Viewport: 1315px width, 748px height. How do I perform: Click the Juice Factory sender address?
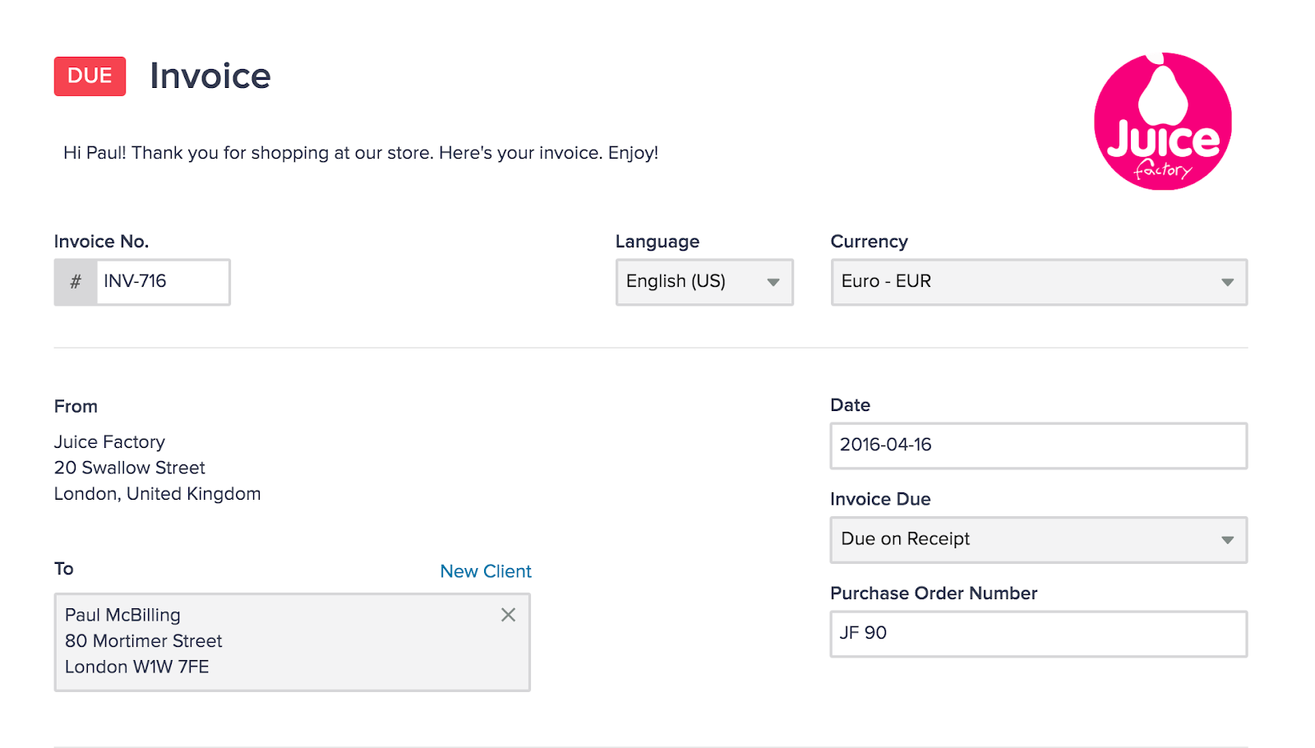click(157, 468)
